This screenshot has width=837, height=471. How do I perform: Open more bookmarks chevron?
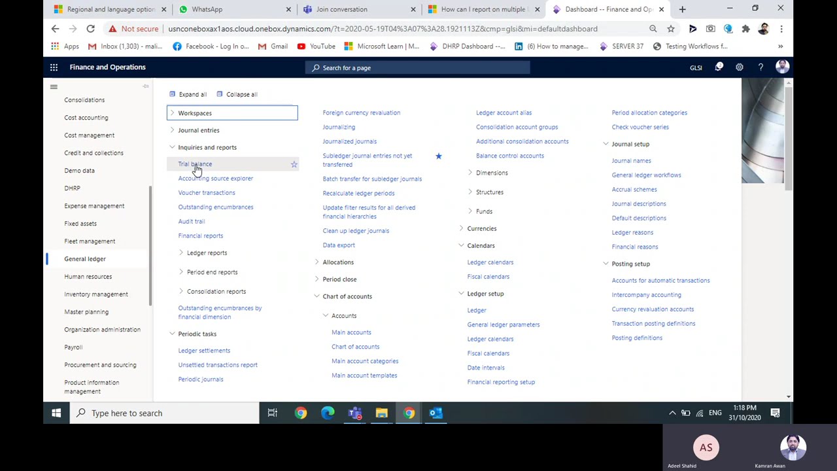[x=780, y=46]
